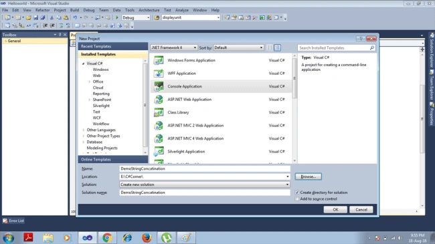
Task: Select the ASP.NET MVC 2 Web Application icon
Action: (159, 125)
